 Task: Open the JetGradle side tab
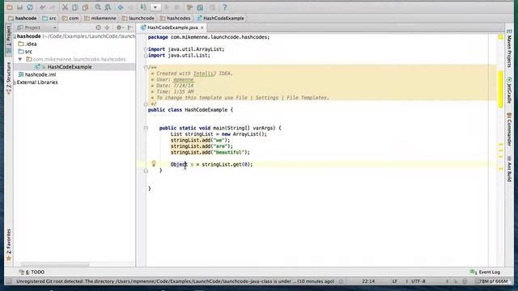pyautogui.click(x=509, y=91)
